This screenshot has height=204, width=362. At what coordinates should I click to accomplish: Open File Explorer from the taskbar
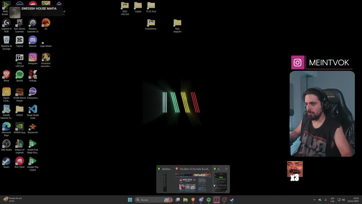pos(185,200)
